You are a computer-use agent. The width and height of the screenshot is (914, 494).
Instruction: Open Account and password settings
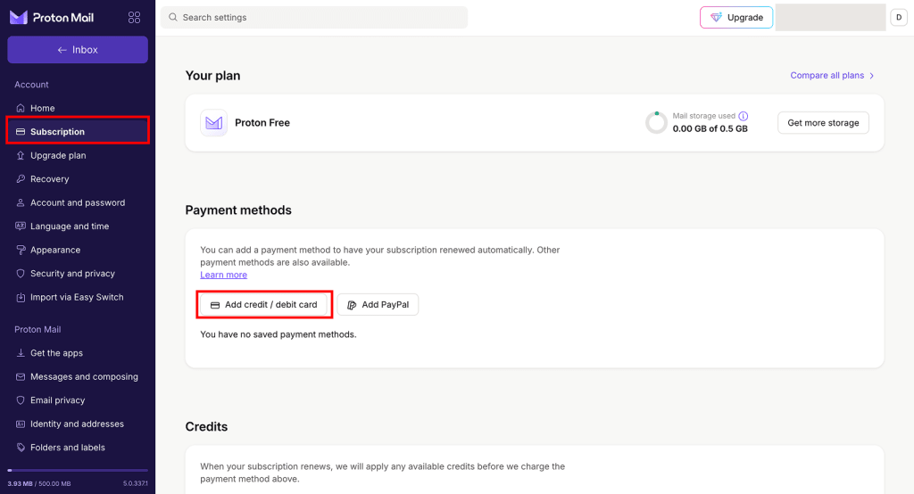click(x=78, y=202)
